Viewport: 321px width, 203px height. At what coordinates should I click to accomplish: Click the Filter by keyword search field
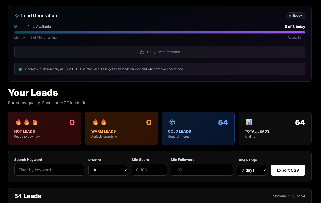coord(49,170)
